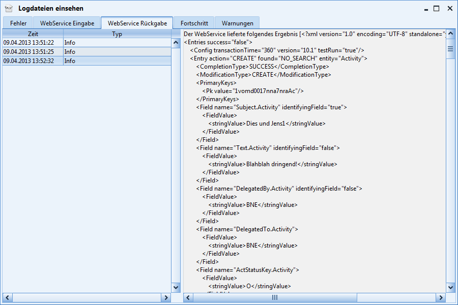458x305 pixels.
Task: Click the Logdateien einsehen window icon
Action: tap(9, 8)
